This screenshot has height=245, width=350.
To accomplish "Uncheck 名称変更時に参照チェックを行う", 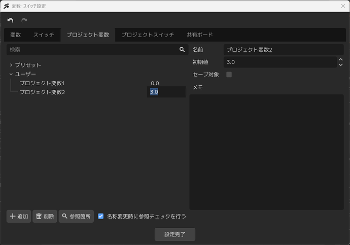I will [100, 216].
